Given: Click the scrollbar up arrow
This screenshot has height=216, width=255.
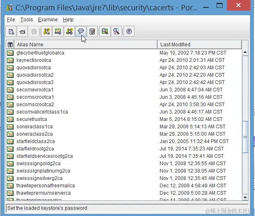Looking at the screenshot, I should [245, 52].
